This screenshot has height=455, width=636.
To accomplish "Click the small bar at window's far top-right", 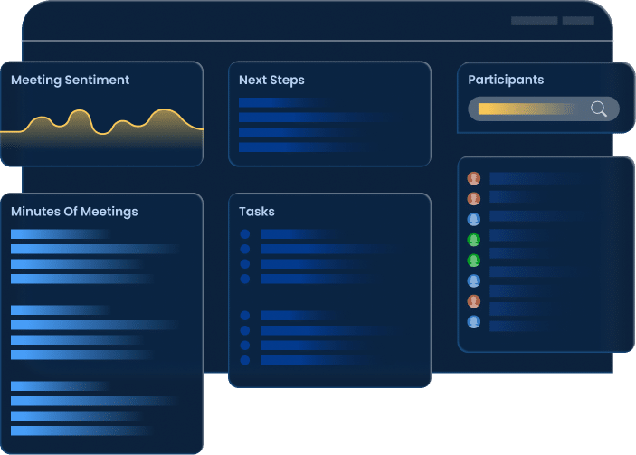I will click(x=578, y=21).
